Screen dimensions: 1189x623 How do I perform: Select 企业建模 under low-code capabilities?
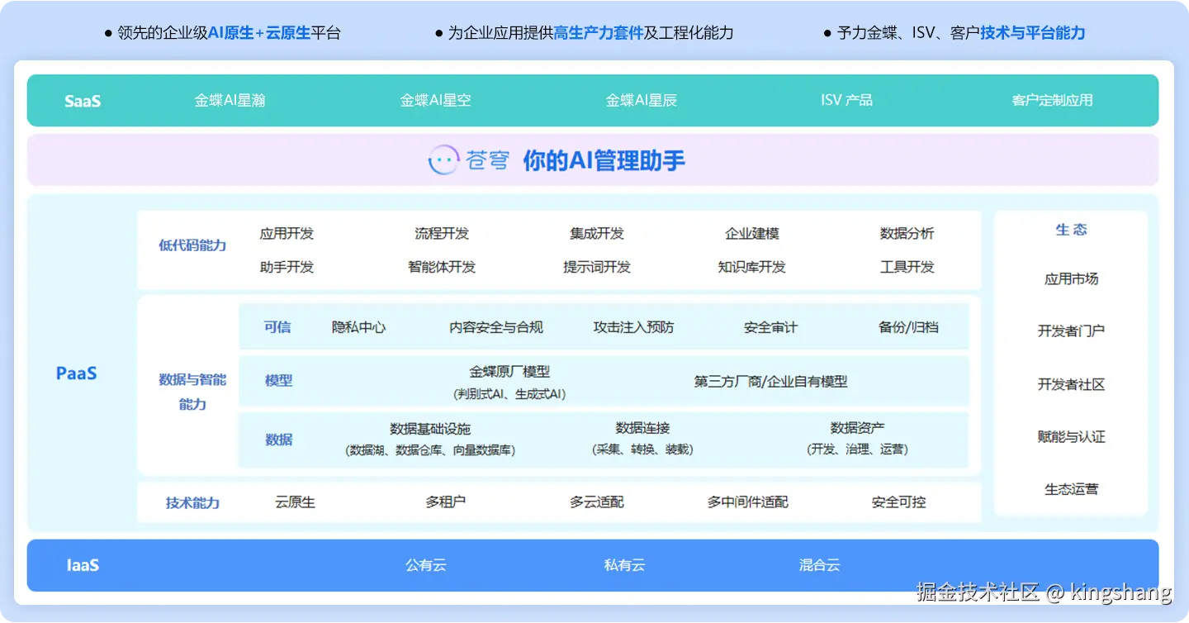752,234
